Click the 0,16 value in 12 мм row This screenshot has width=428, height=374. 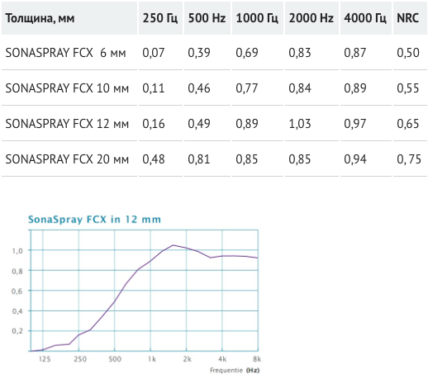[x=154, y=124]
